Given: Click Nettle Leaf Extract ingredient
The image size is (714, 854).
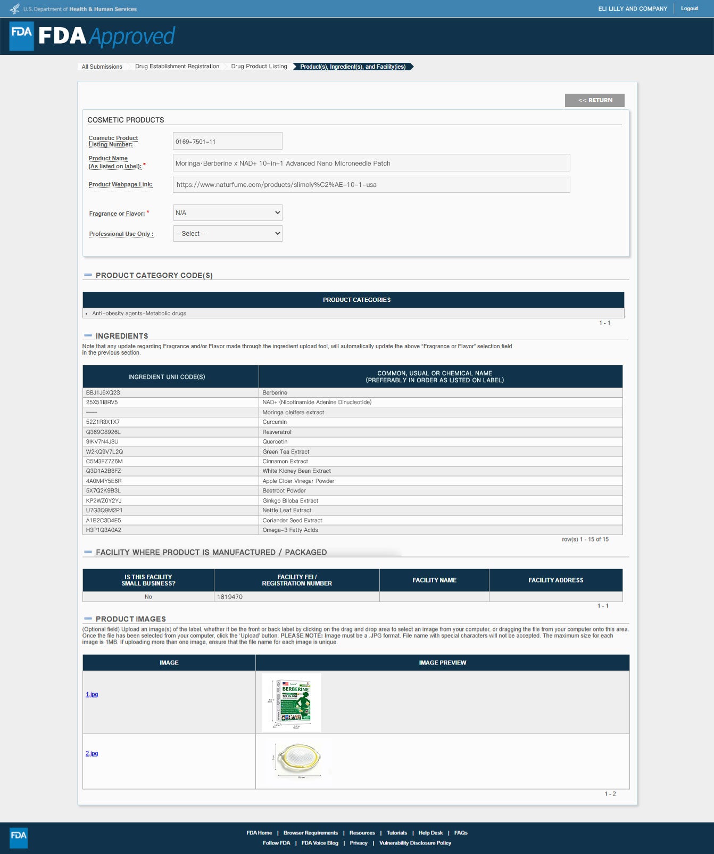Looking at the screenshot, I should (287, 511).
